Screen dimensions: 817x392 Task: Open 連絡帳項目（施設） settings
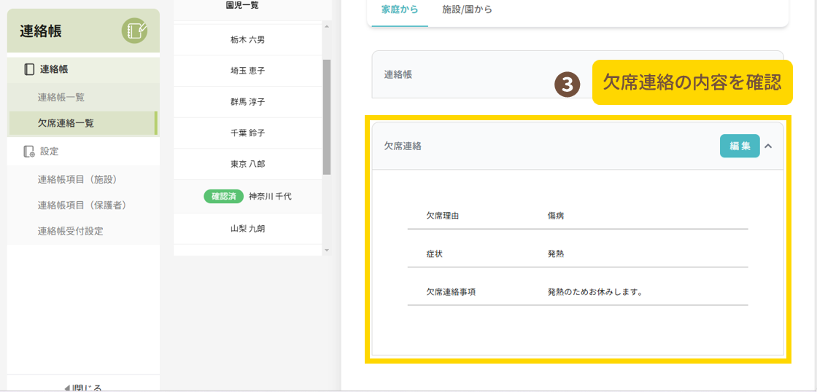pos(77,179)
